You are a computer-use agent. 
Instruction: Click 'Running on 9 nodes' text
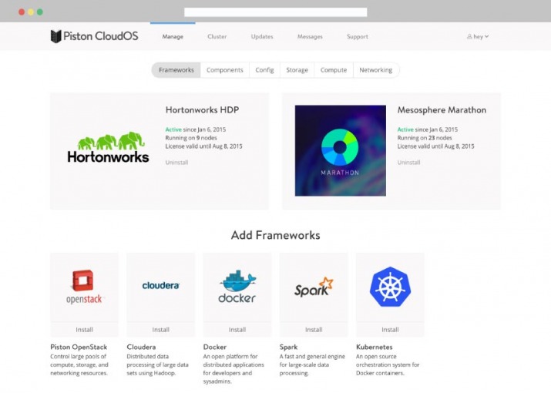click(191, 138)
